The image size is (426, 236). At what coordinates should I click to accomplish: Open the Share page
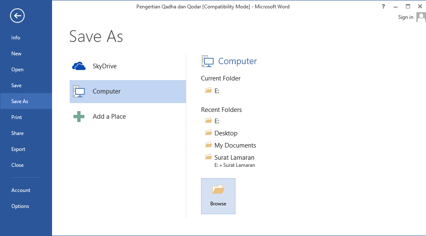pyautogui.click(x=18, y=133)
